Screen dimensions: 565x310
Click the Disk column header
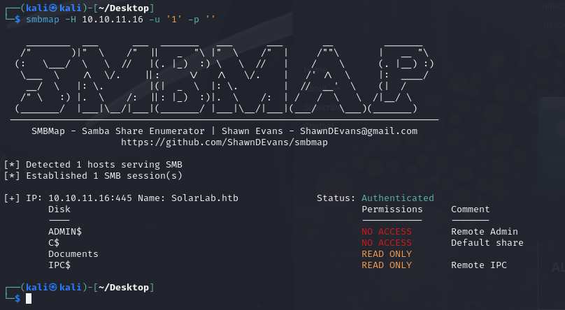point(59,209)
